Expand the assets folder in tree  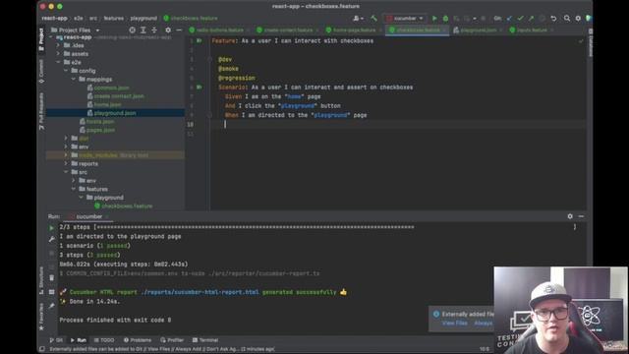[x=58, y=53]
